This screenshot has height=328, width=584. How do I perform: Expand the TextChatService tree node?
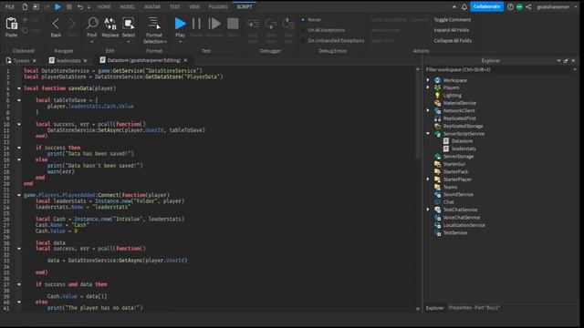[x=428, y=210]
